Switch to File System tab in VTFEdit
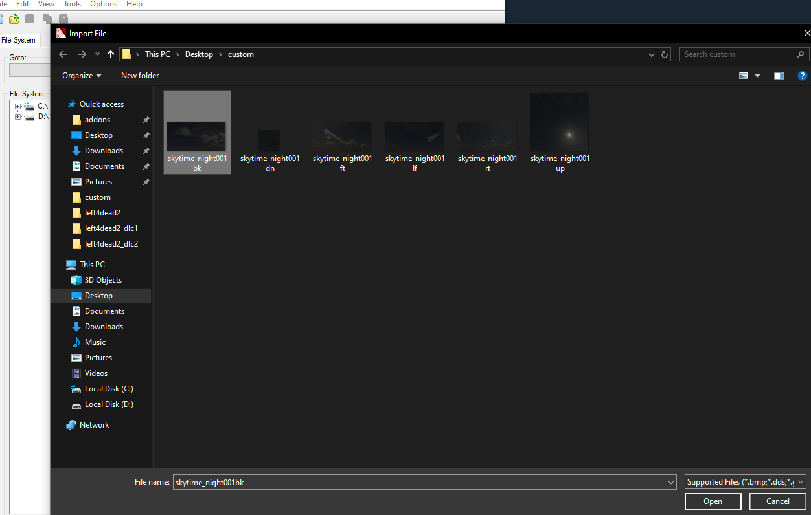This screenshot has height=515, width=811. (x=18, y=40)
